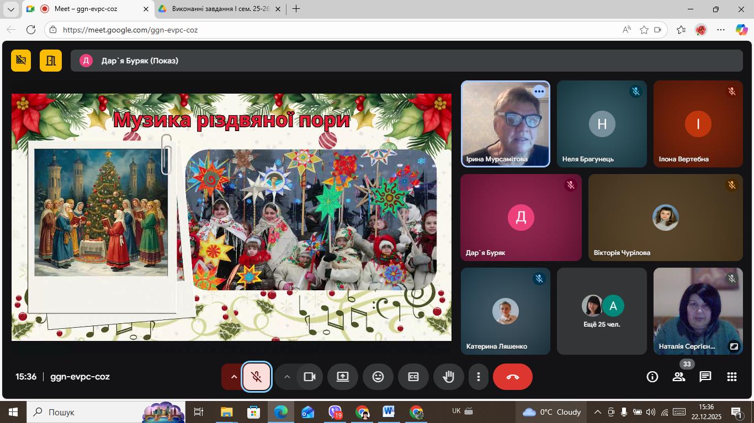Open the tab search chevron in browser

(11, 9)
